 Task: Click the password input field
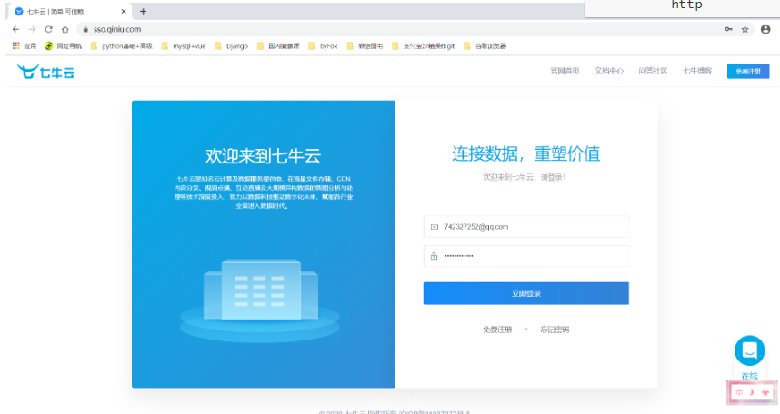(x=526, y=256)
